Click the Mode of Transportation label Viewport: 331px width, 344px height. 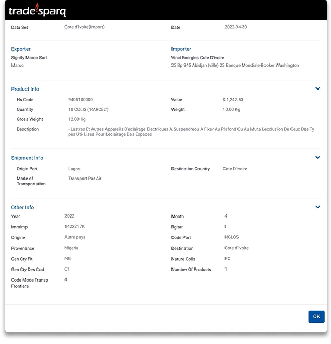(x=31, y=181)
